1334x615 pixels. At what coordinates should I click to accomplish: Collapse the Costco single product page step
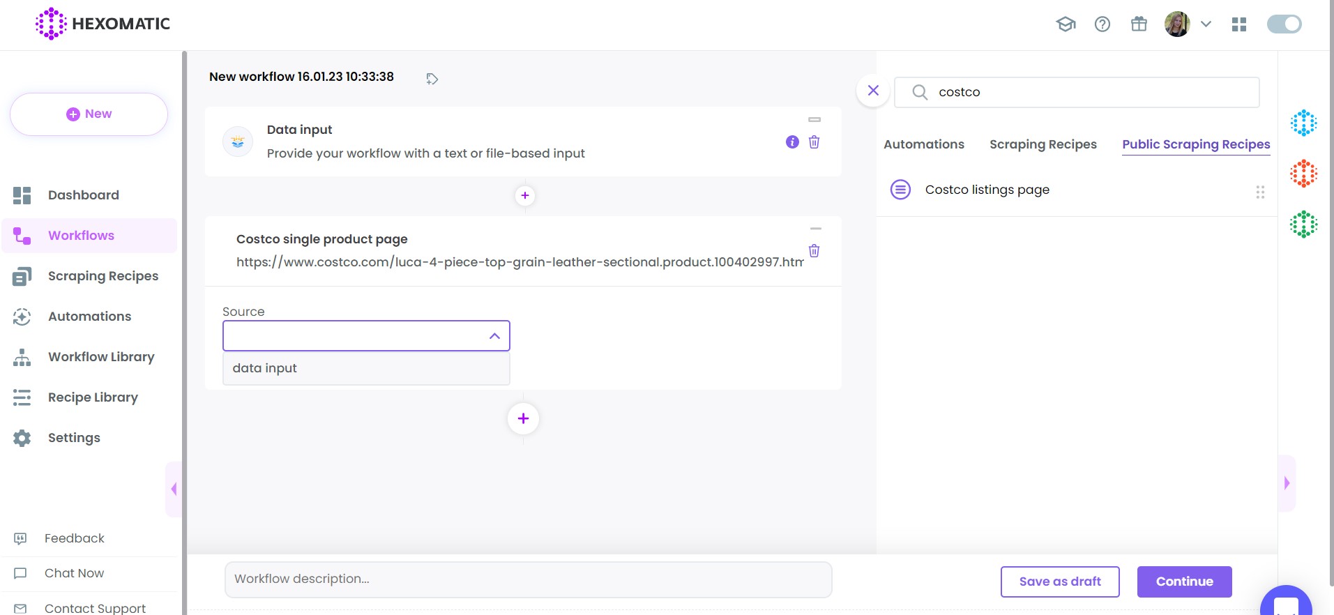point(815,229)
